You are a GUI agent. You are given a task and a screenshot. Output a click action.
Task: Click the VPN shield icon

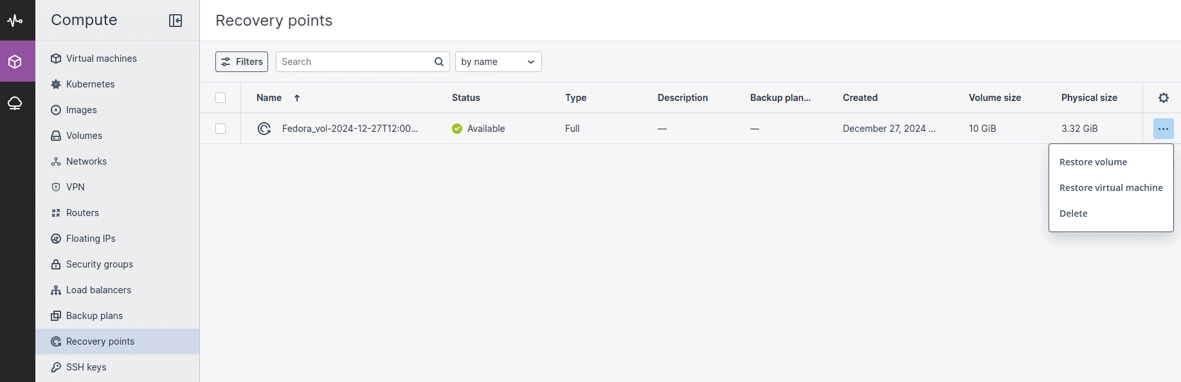pos(56,187)
